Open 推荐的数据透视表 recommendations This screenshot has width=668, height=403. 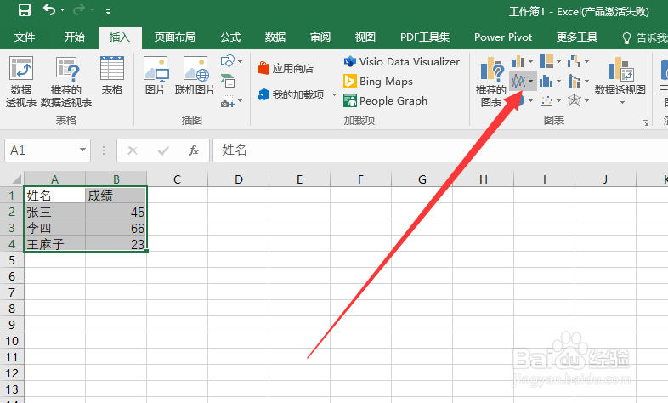[66, 82]
